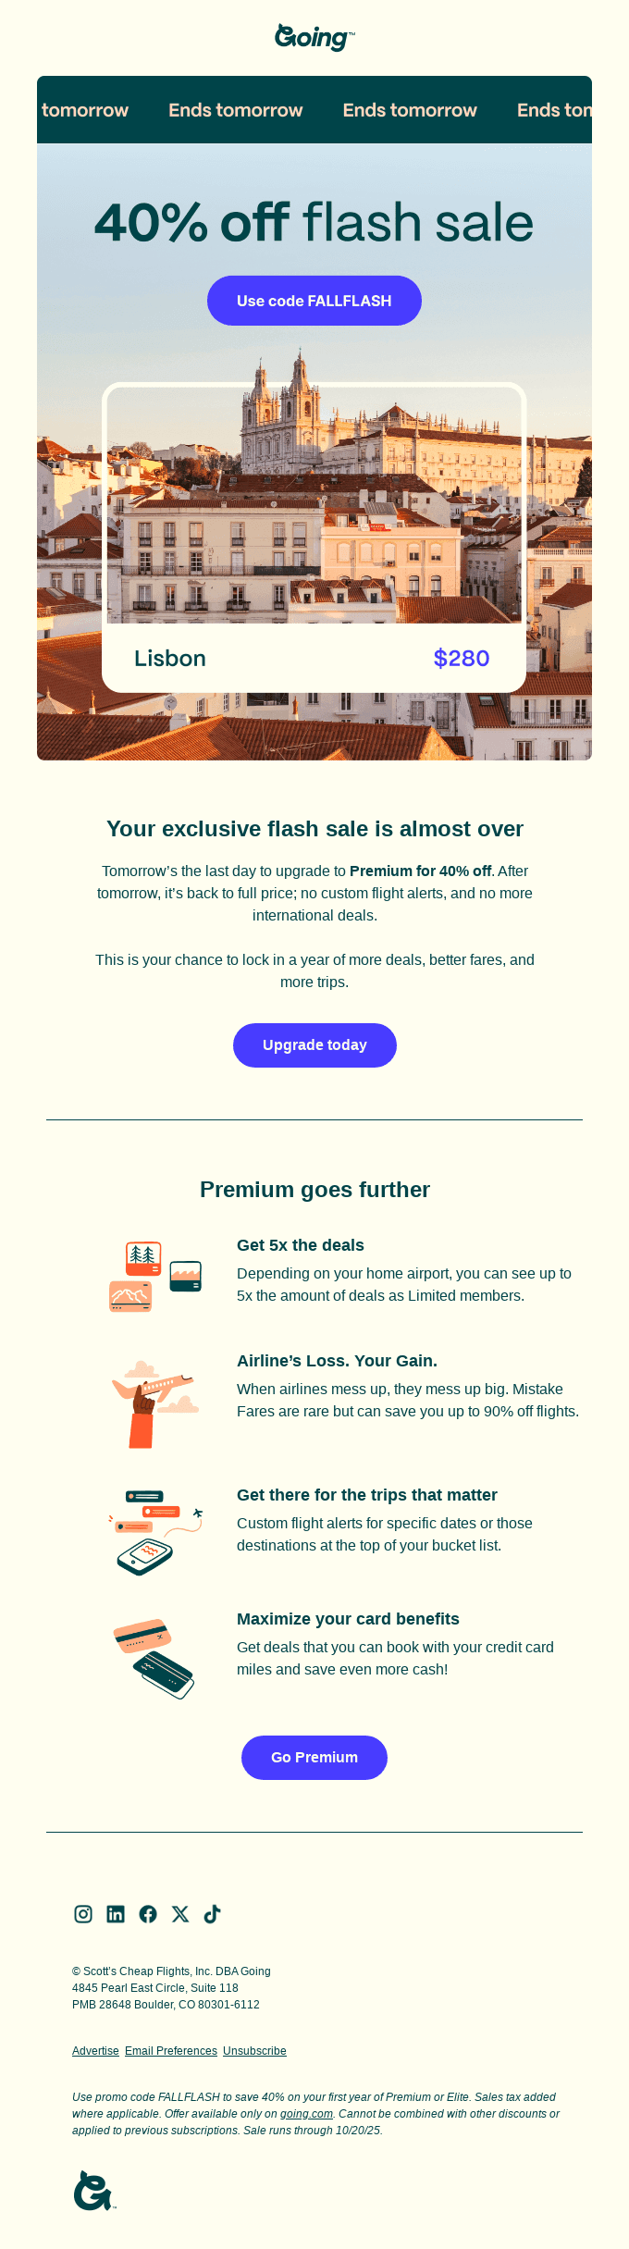Open the LinkedIn social icon
Viewport: 629px width, 2249px height.
(x=116, y=1914)
